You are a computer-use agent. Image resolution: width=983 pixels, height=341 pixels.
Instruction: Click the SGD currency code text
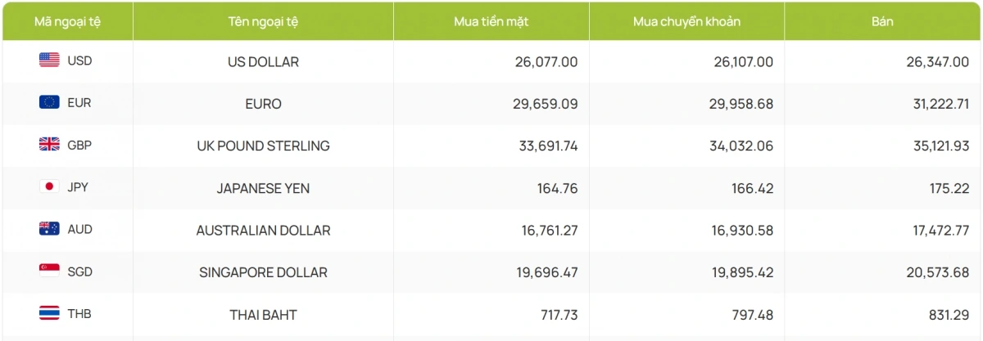coord(79,271)
